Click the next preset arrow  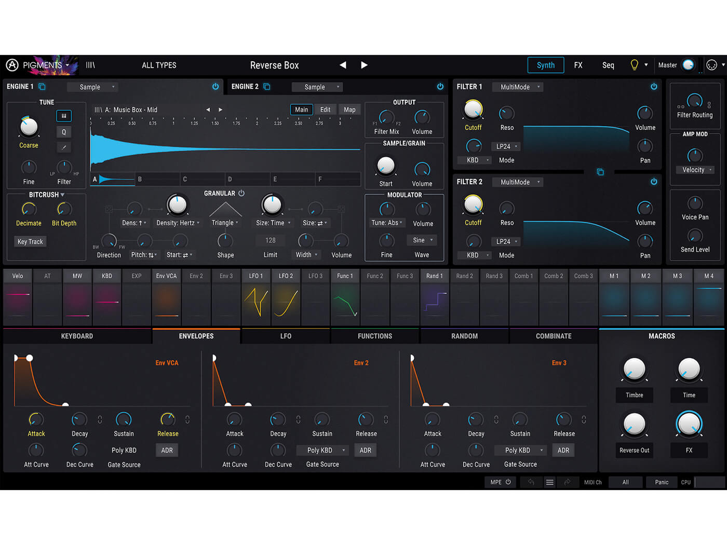click(x=364, y=65)
